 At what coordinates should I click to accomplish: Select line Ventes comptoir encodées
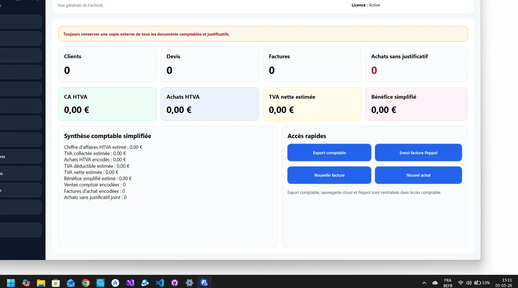pyautogui.click(x=95, y=185)
